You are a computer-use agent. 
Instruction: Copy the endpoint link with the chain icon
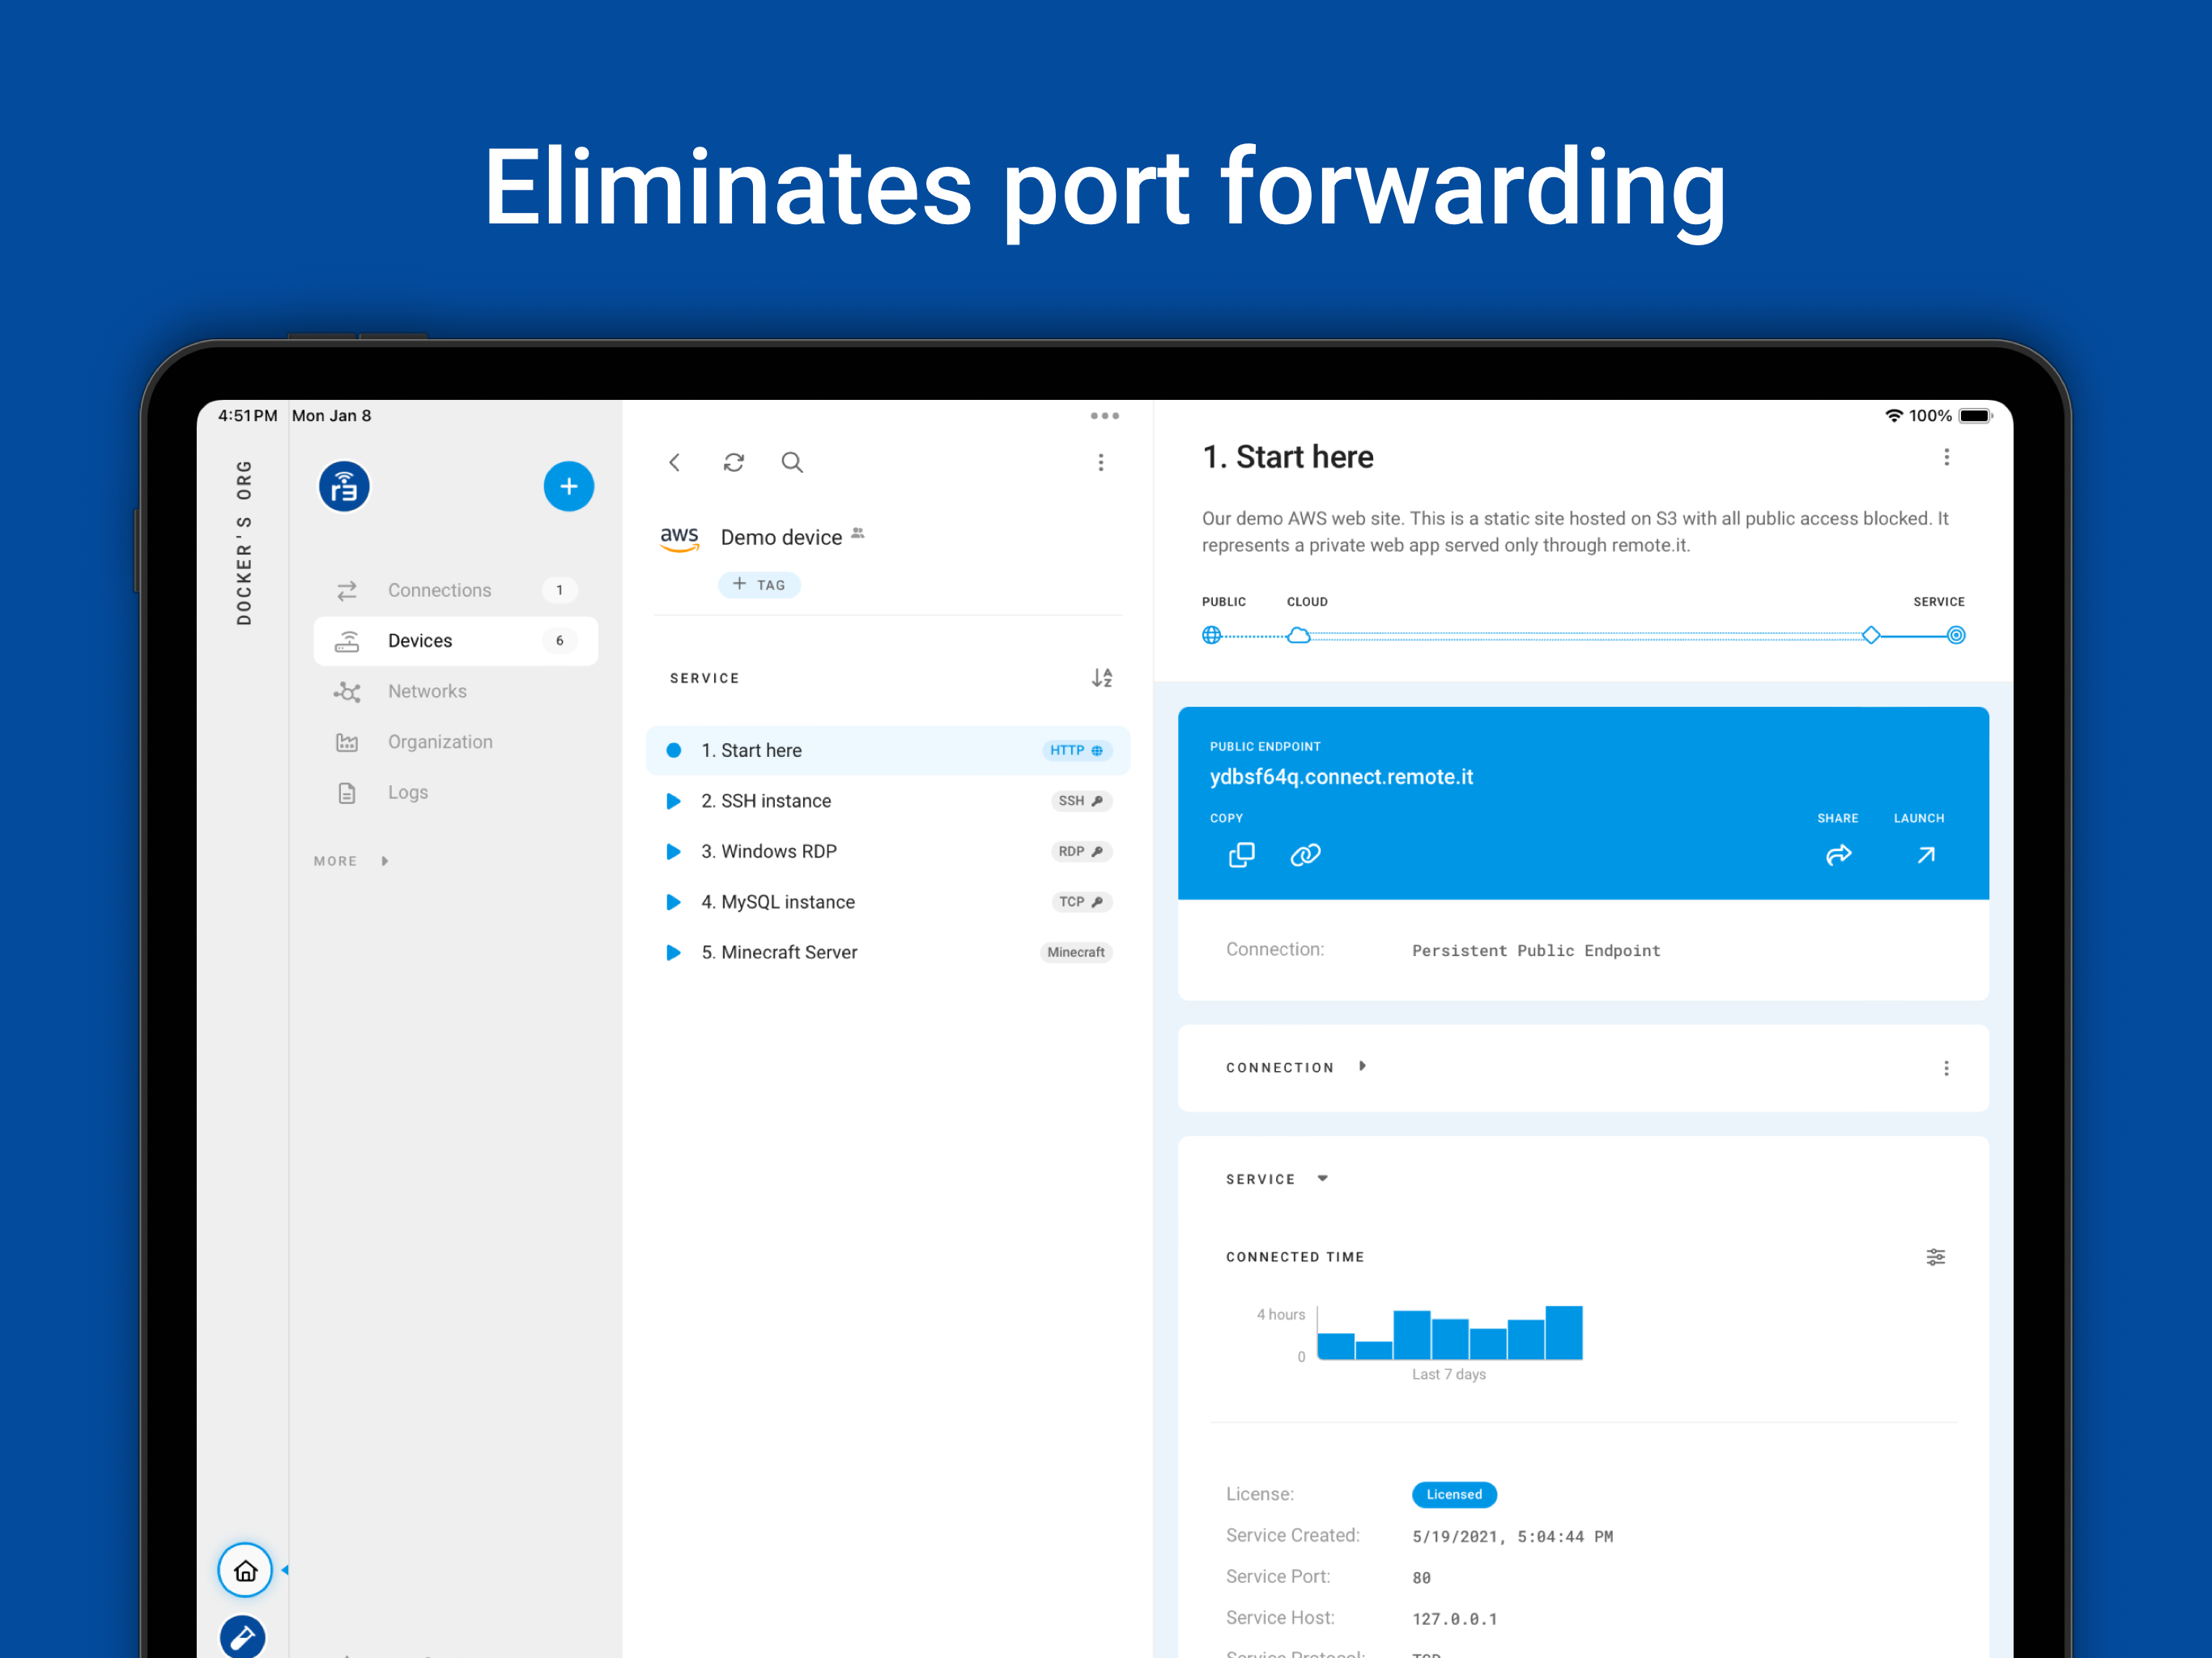(x=1305, y=855)
